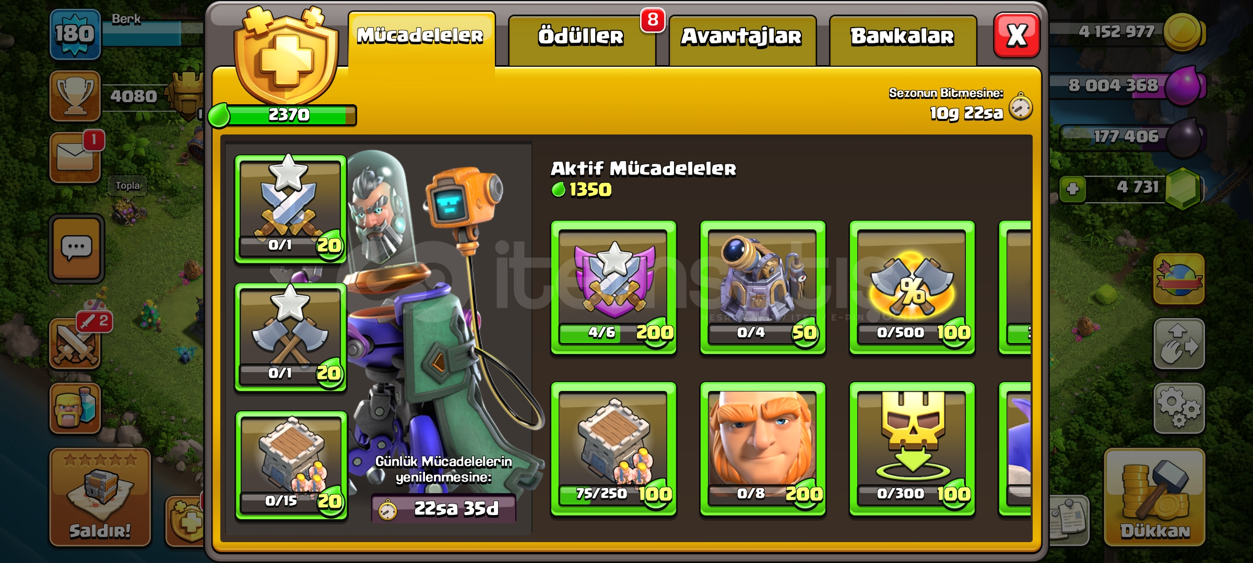Open daily clan castle 0/15 challenge
This screenshot has width=1253, height=563.
(291, 466)
